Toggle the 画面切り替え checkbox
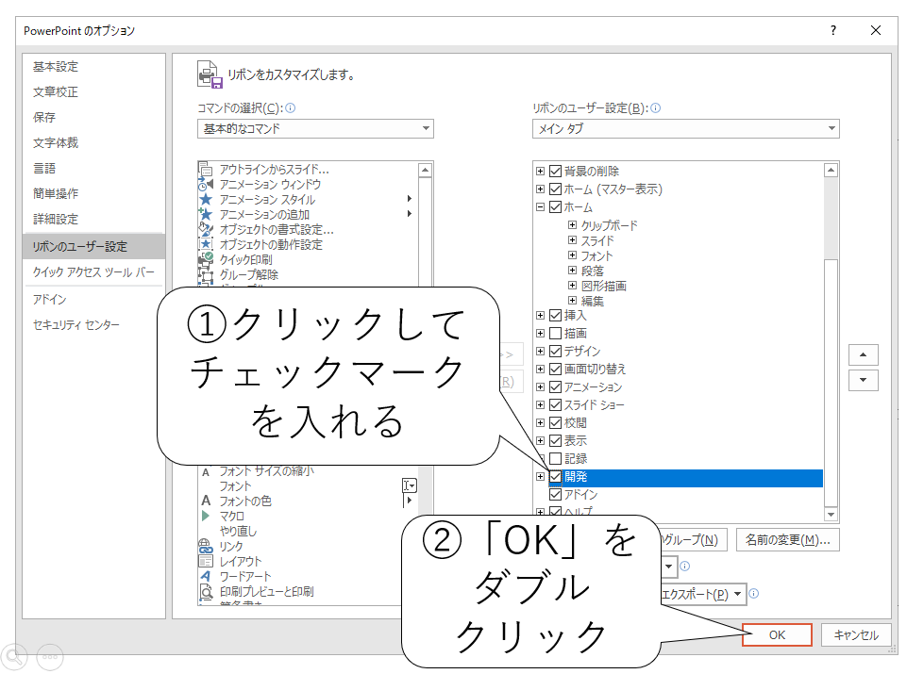Screen dimensions: 907x674 [x=555, y=370]
